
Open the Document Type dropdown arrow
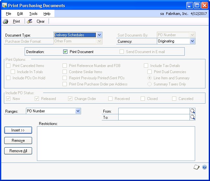99,35
